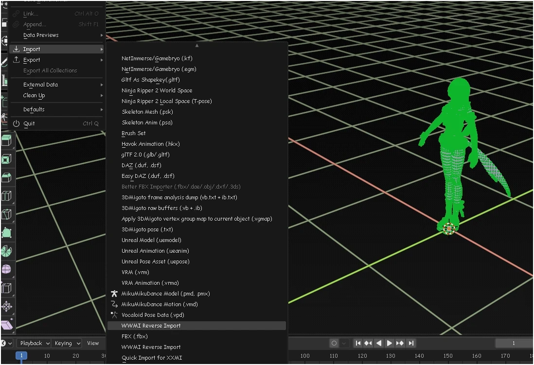Pick the Knife tool
Image resolution: width=534 pixels, height=365 pixels.
[x=6, y=214]
